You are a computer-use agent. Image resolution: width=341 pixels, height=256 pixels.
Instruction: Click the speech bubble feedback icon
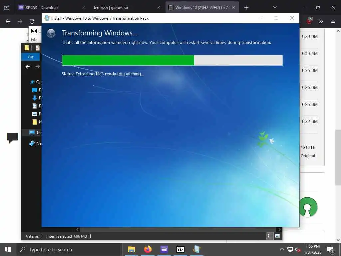[12, 138]
